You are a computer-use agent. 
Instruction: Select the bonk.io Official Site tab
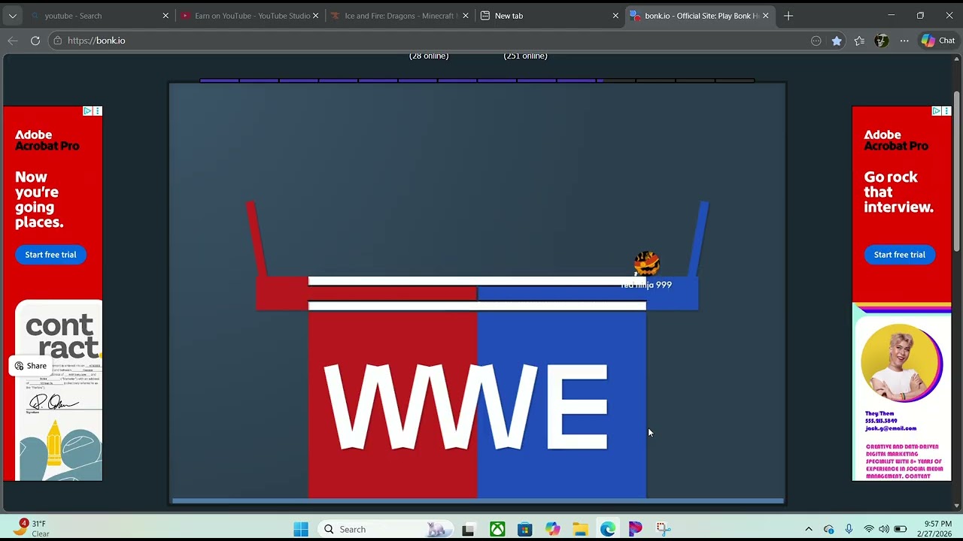coord(700,16)
